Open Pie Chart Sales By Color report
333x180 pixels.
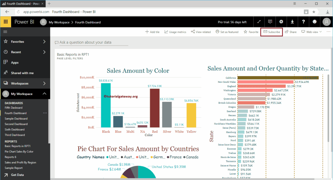(x=19, y=152)
